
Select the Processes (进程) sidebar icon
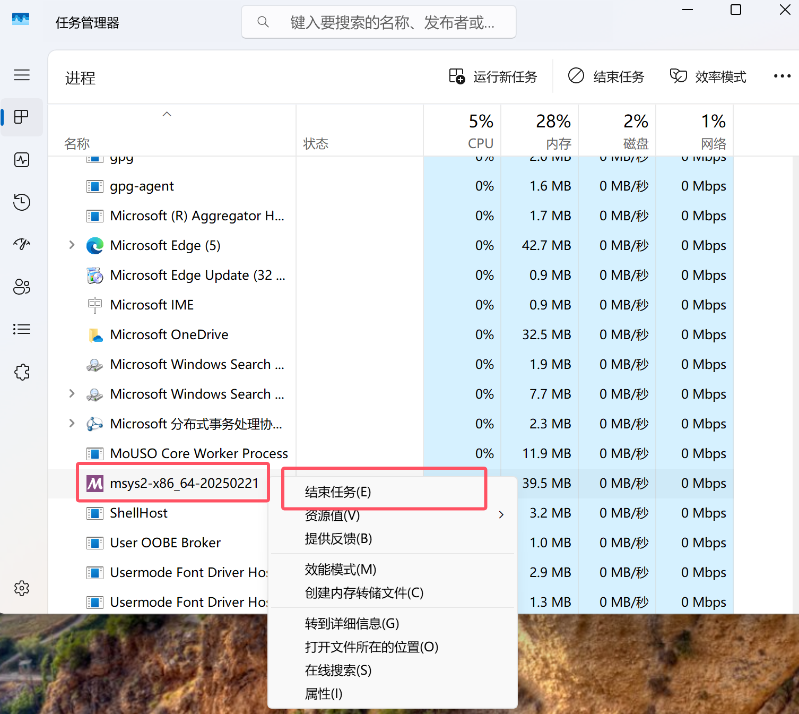point(22,117)
